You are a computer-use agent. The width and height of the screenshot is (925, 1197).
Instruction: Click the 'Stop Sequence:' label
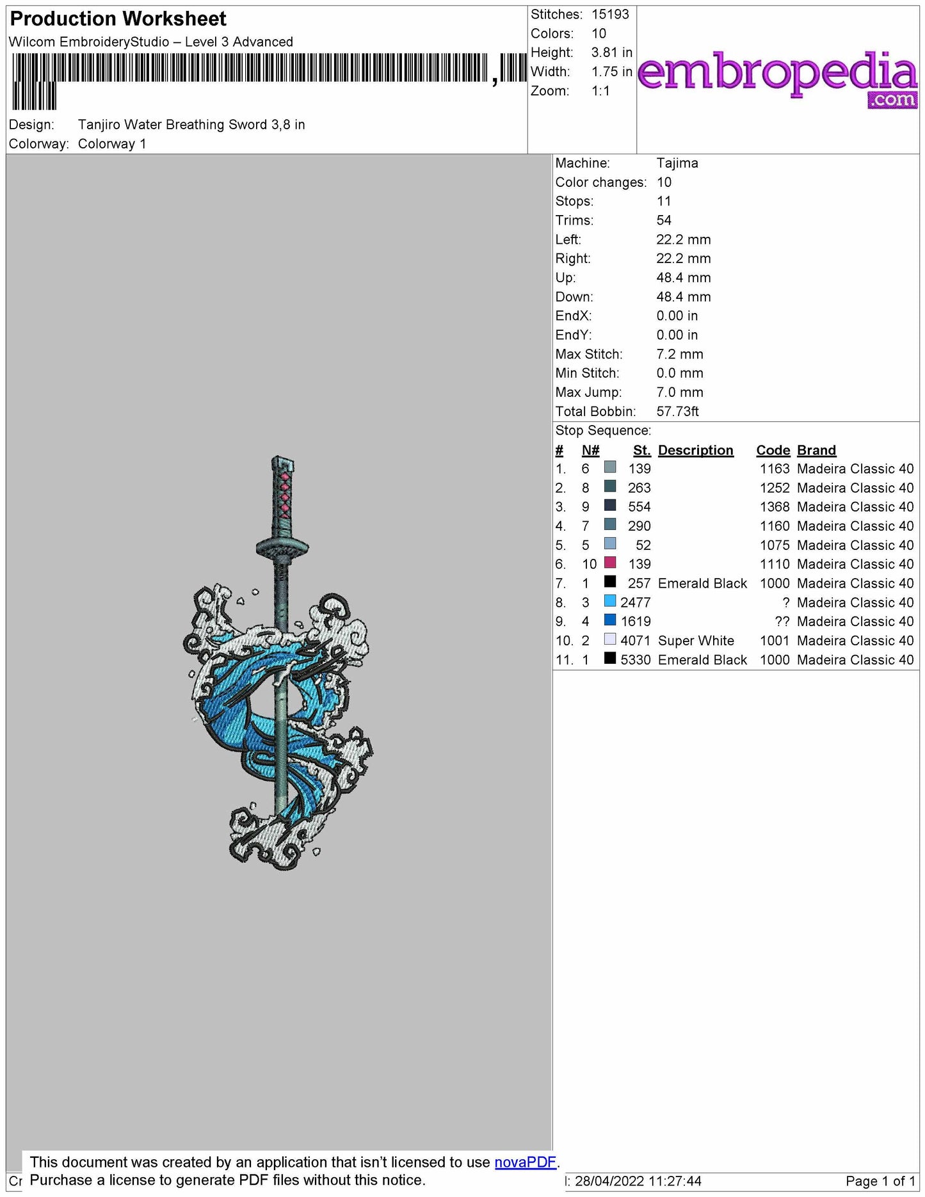point(603,431)
